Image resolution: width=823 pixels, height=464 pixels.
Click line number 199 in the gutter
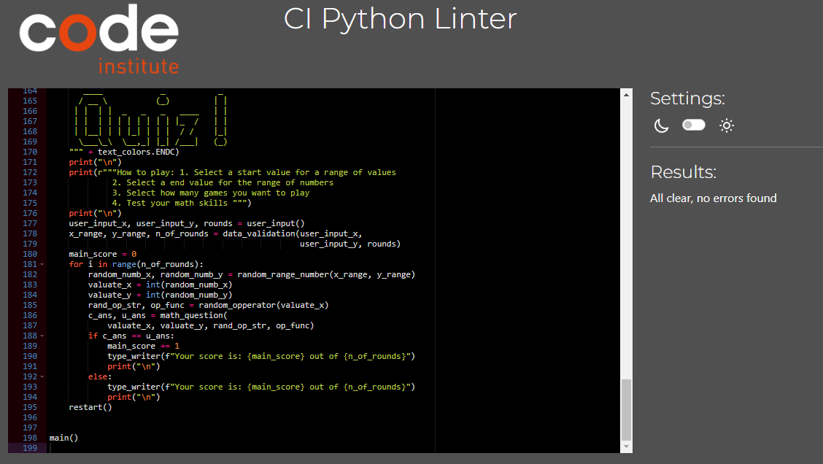(30, 448)
